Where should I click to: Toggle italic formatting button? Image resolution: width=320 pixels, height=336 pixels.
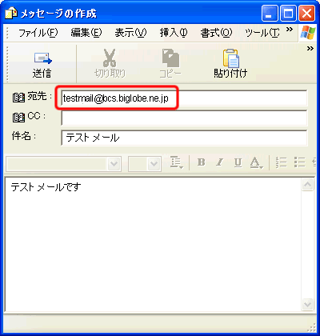tap(220, 162)
